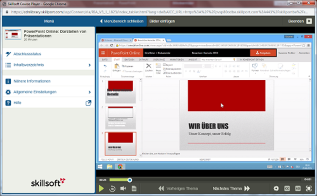Click the elapsed time 00:28
This screenshot has height=196, width=317.
click(x=103, y=180)
